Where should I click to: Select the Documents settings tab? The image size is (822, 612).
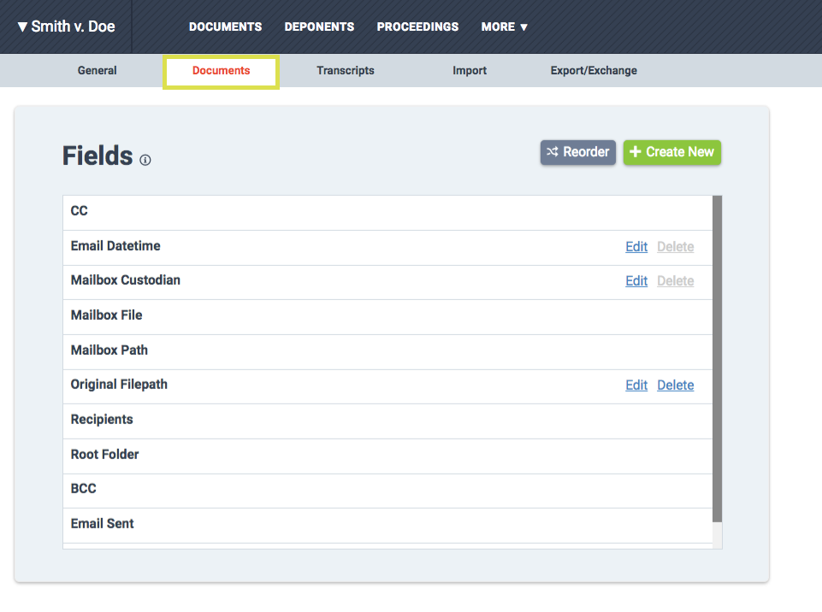click(x=221, y=71)
